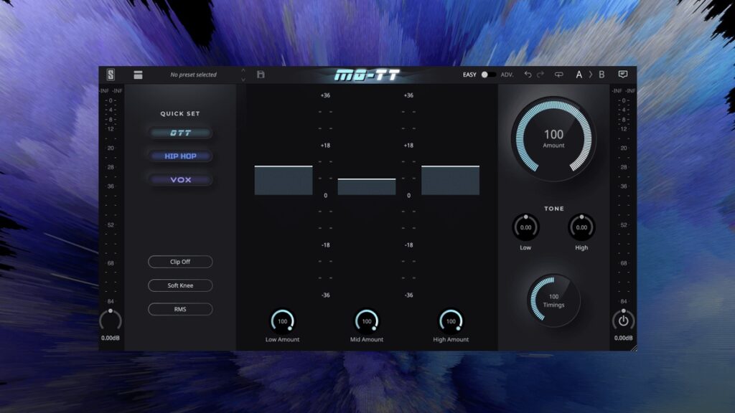Apply the VOX quick set
Screen dimensions: 735x413
click(180, 180)
